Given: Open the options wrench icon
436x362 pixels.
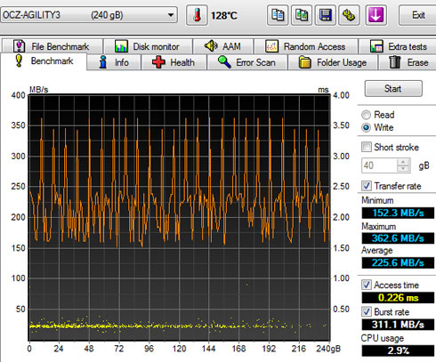Looking at the screenshot, I should point(349,15).
